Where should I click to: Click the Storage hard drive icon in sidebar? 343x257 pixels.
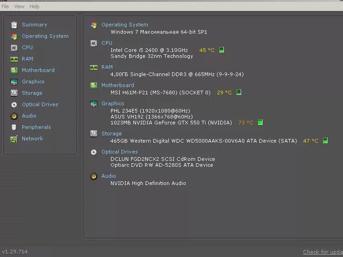click(x=14, y=93)
